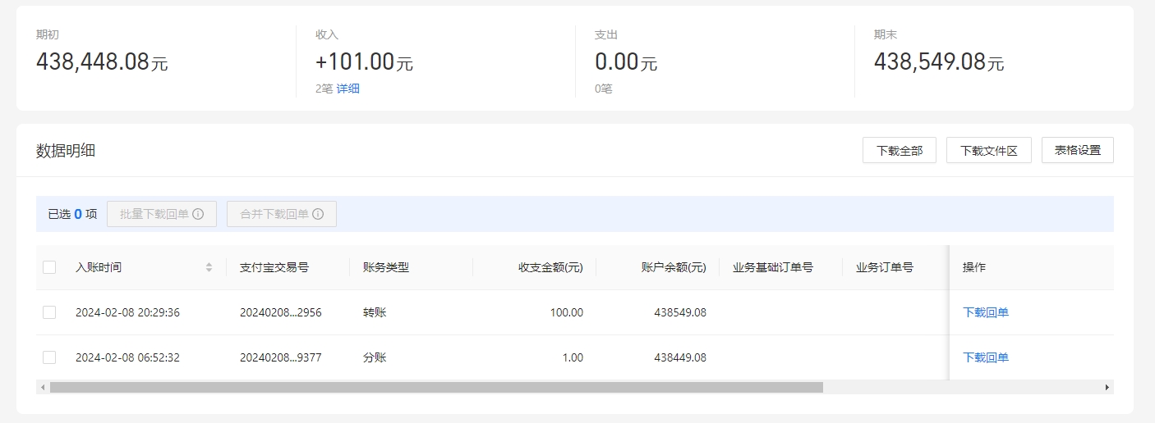Sort by 入账时间 using sort arrows
The width and height of the screenshot is (1155, 423).
pyautogui.click(x=209, y=267)
